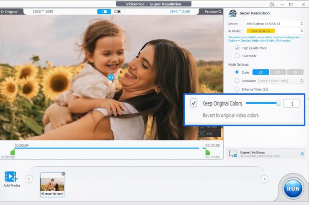
Task: Select Enhance Video (1x) radio button
Action: pos(237,89)
